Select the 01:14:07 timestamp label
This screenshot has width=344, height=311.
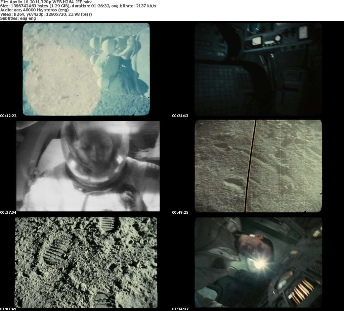pos(180,309)
